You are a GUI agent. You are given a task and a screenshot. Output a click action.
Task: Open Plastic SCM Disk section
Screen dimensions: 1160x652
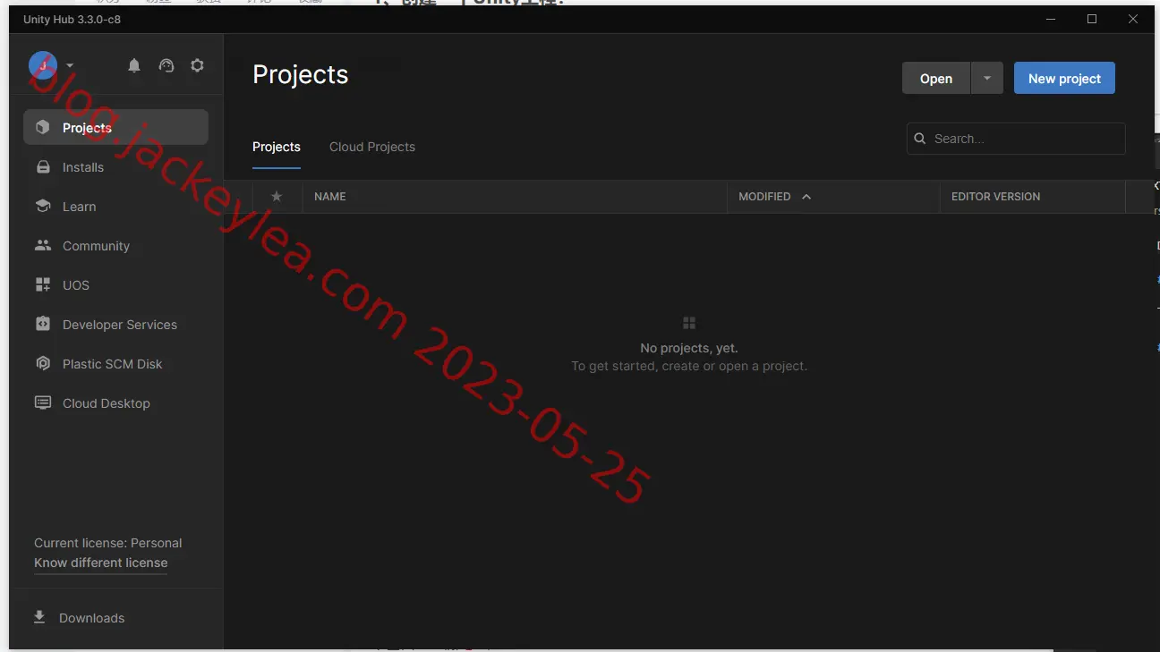coord(115,364)
